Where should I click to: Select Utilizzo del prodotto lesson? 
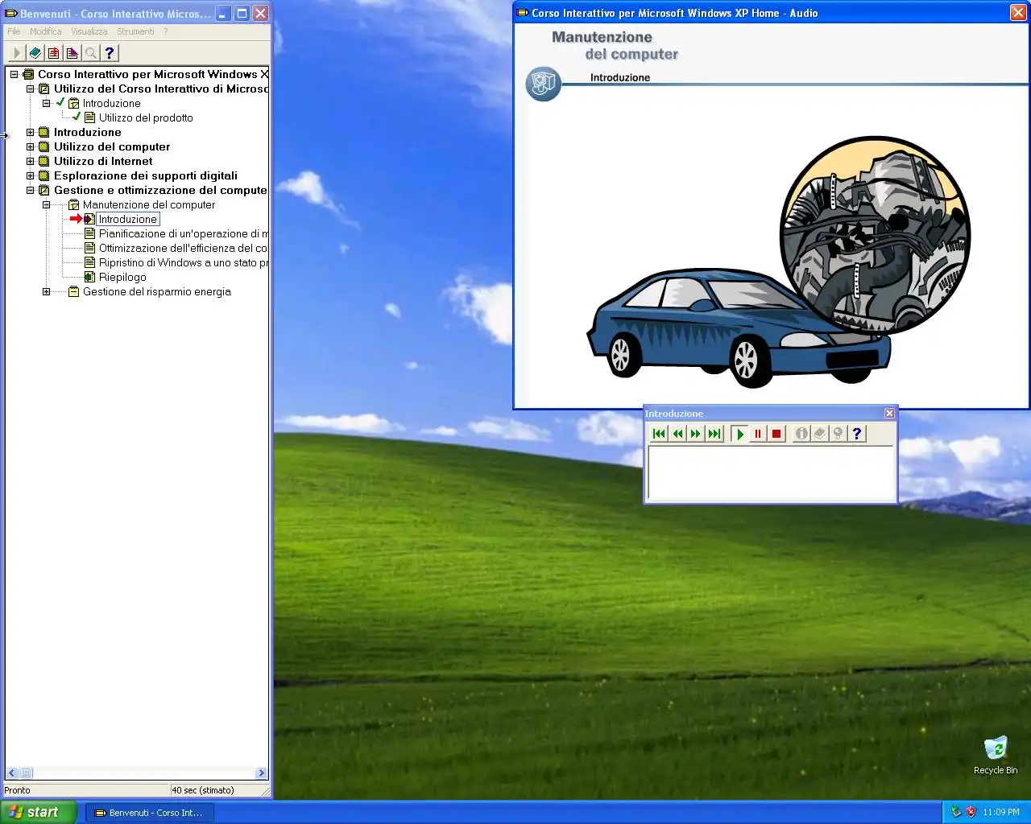146,117
